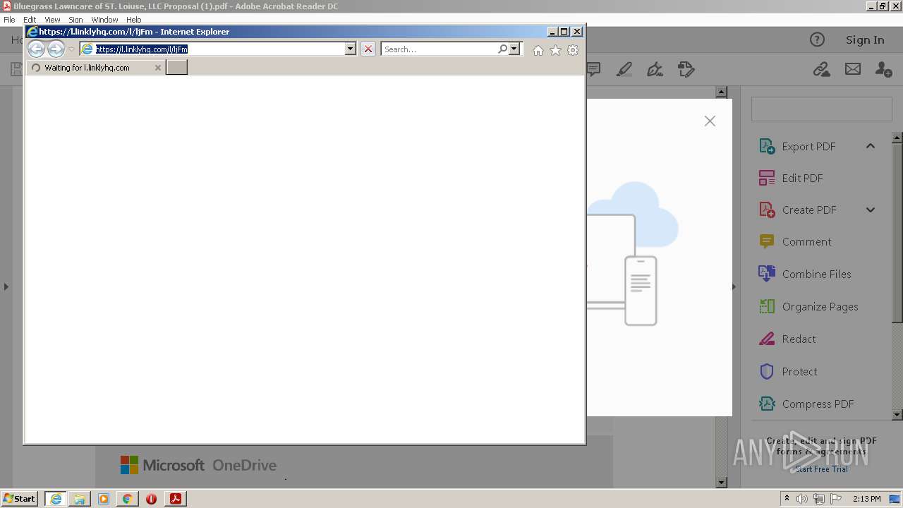Click the Windows Start button
The image size is (903, 508).
[19, 498]
